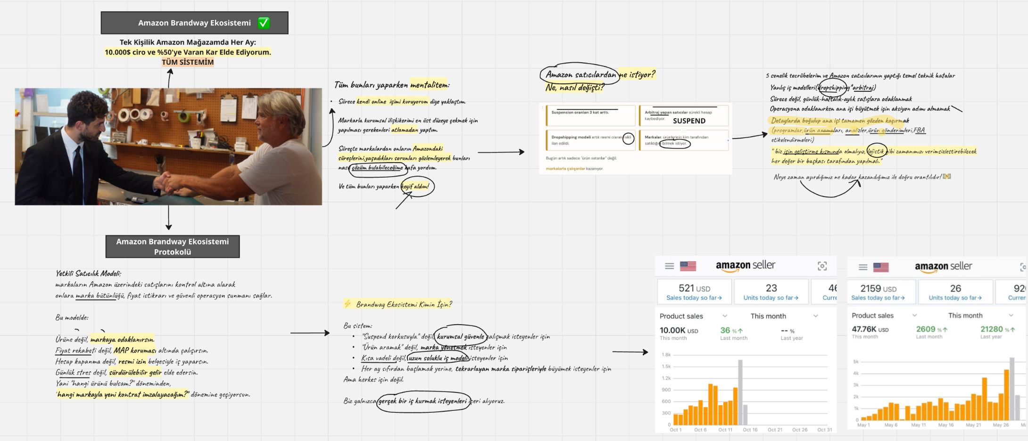The image size is (1028, 441).
Task: Open hamburger menu in the 521 USD seller panel
Action: (669, 266)
